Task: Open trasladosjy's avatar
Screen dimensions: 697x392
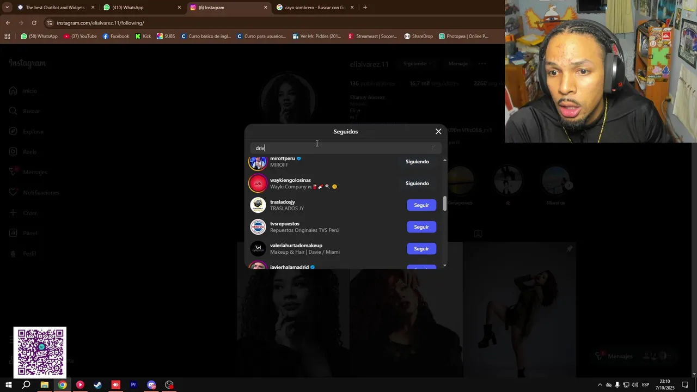Action: coord(258,205)
